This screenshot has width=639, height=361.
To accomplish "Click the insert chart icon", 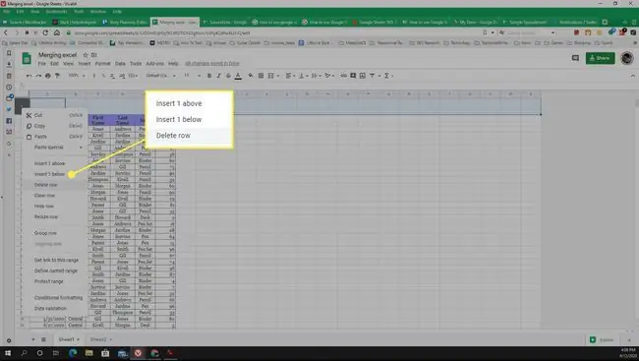I will 363,76.
